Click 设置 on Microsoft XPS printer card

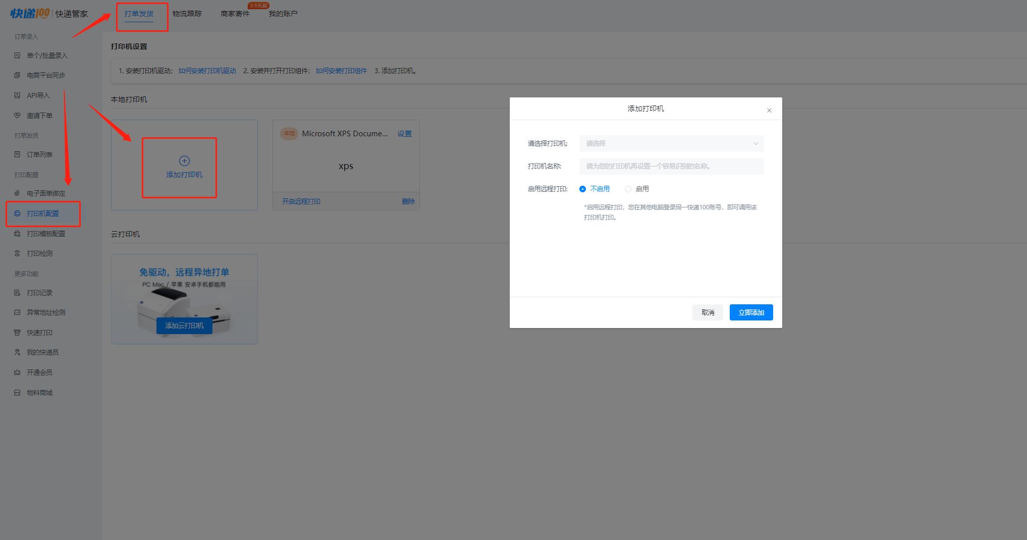(x=404, y=134)
